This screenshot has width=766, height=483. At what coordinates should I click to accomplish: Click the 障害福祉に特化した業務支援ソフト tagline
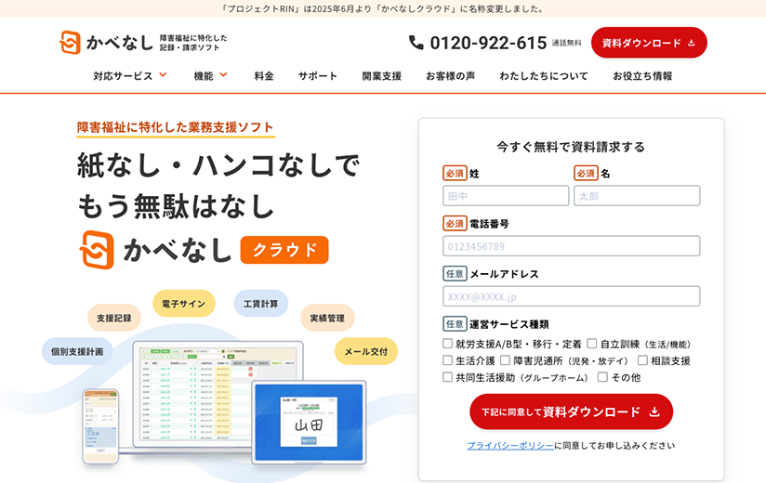176,127
